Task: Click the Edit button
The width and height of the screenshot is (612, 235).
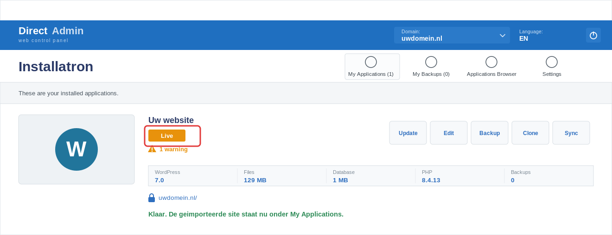Action: pos(449,133)
